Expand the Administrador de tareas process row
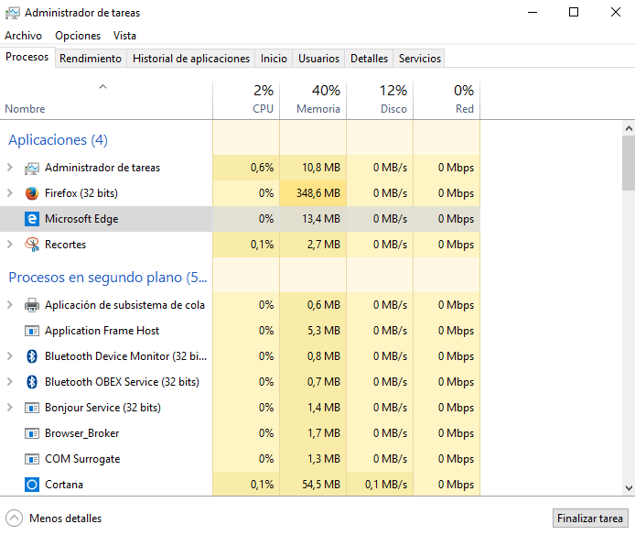635x535 pixels. pyautogui.click(x=10, y=168)
